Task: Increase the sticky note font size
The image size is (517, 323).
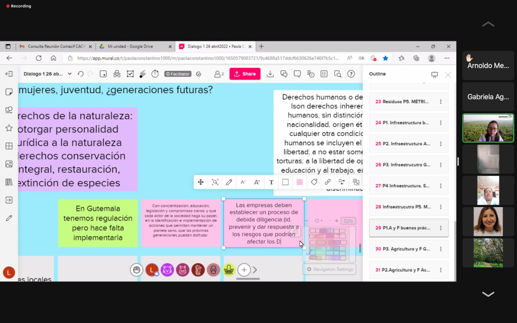Action: tap(257, 182)
